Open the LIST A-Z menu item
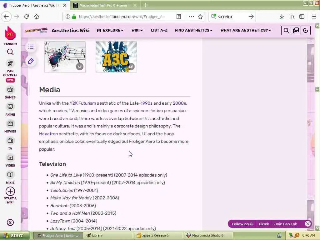The height and width of the screenshot is (240, 320). 159,30
